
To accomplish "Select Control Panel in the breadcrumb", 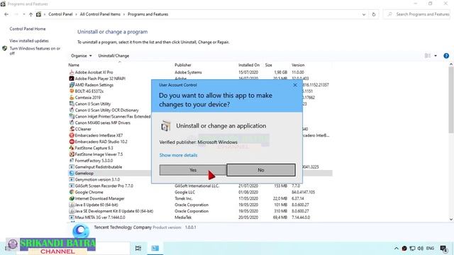I will click(x=60, y=14).
